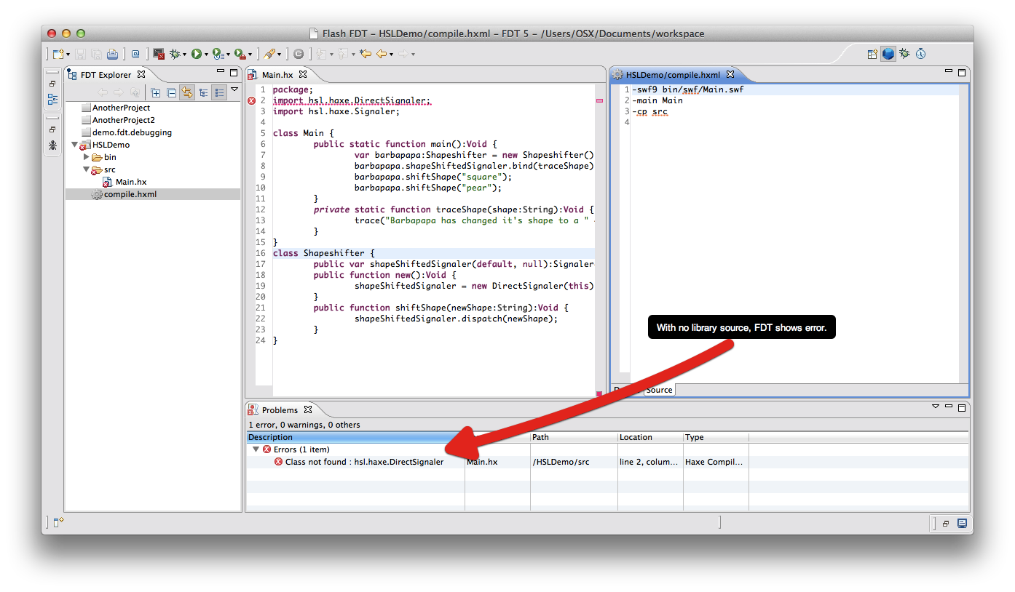Open the Outline fast view icon in left trim
1015x592 pixels.
click(x=53, y=100)
